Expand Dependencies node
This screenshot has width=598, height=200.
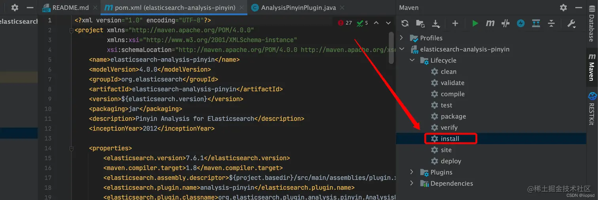(x=412, y=183)
